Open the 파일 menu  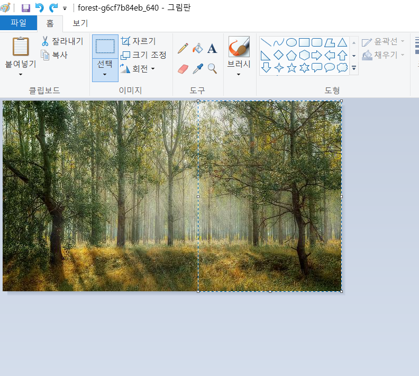pyautogui.click(x=19, y=23)
